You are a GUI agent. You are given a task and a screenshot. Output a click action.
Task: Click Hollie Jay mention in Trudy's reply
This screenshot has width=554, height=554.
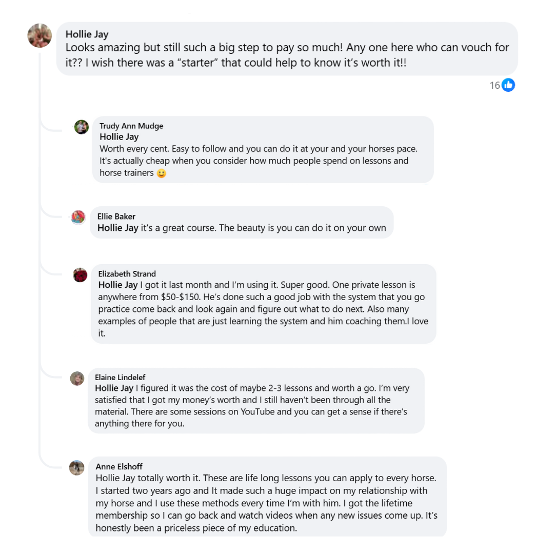(x=119, y=137)
